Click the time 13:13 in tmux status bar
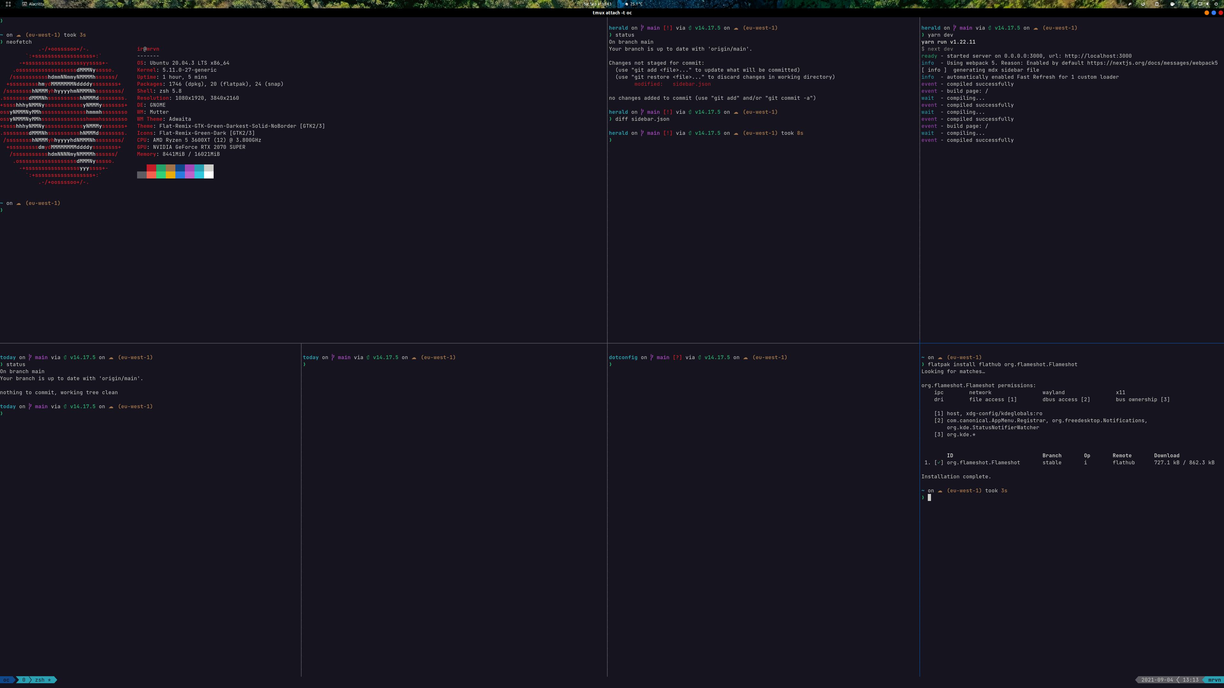Screen dimensions: 1224x688 (x=1190, y=680)
